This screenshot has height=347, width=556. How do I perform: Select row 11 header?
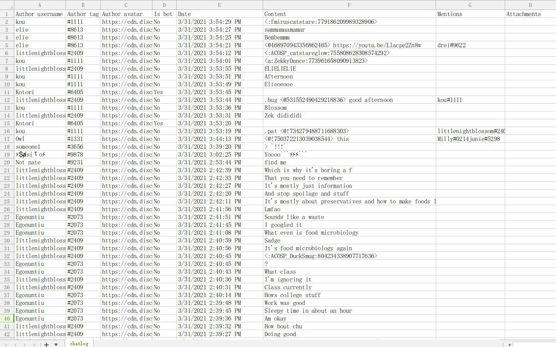point(7,92)
